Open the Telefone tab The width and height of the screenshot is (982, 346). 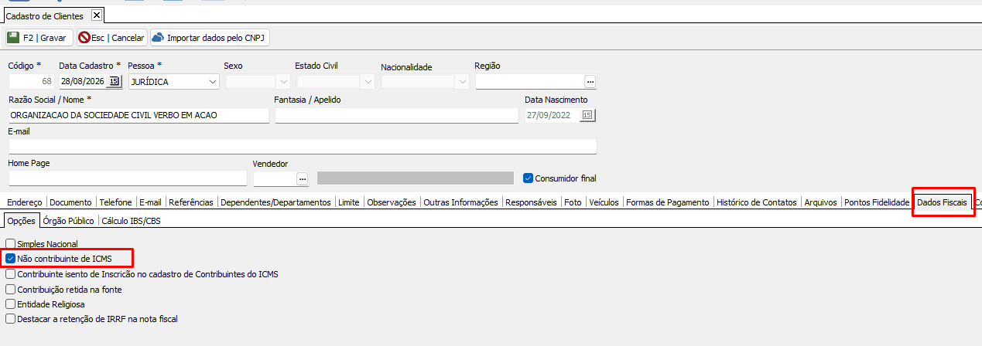click(115, 202)
